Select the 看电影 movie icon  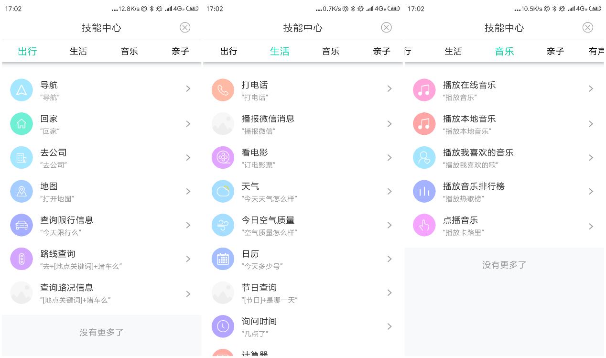(223, 157)
